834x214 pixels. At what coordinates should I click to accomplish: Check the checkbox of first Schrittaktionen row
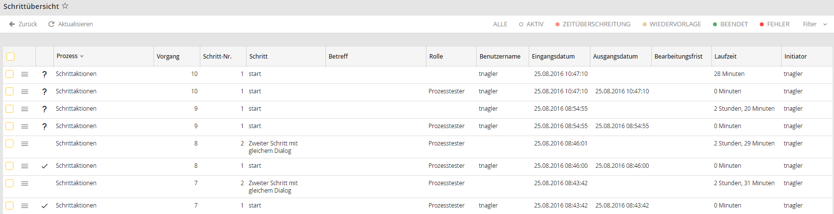[9, 74]
